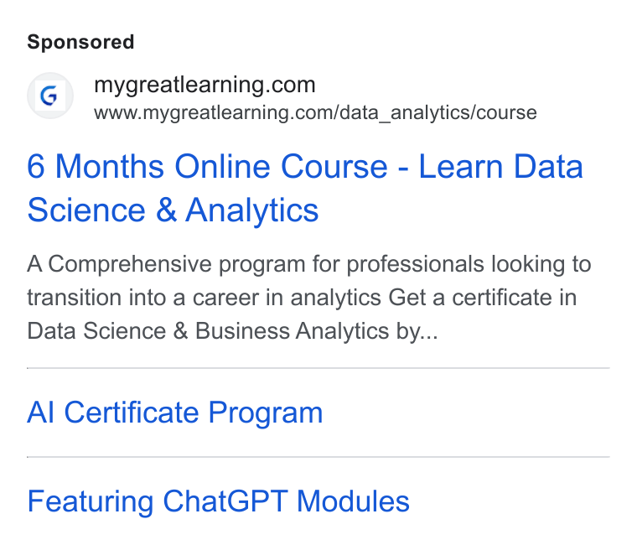The width and height of the screenshot is (637, 545).
Task: Click '6 Months' at the start of the headline
Action: [96, 166]
